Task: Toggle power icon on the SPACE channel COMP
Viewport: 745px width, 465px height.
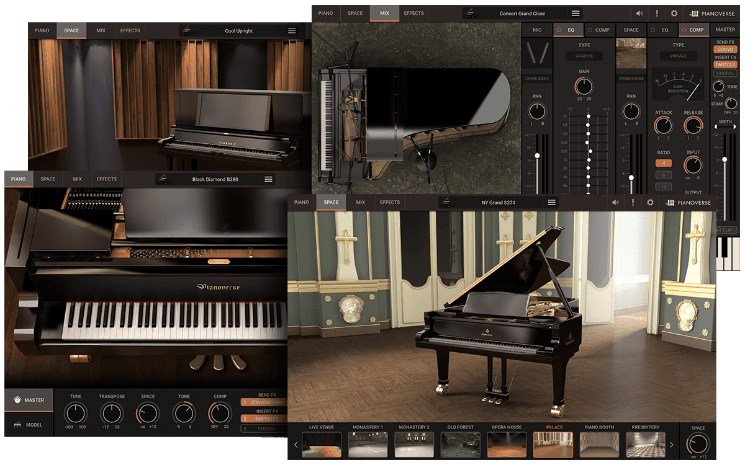Action: point(683,30)
